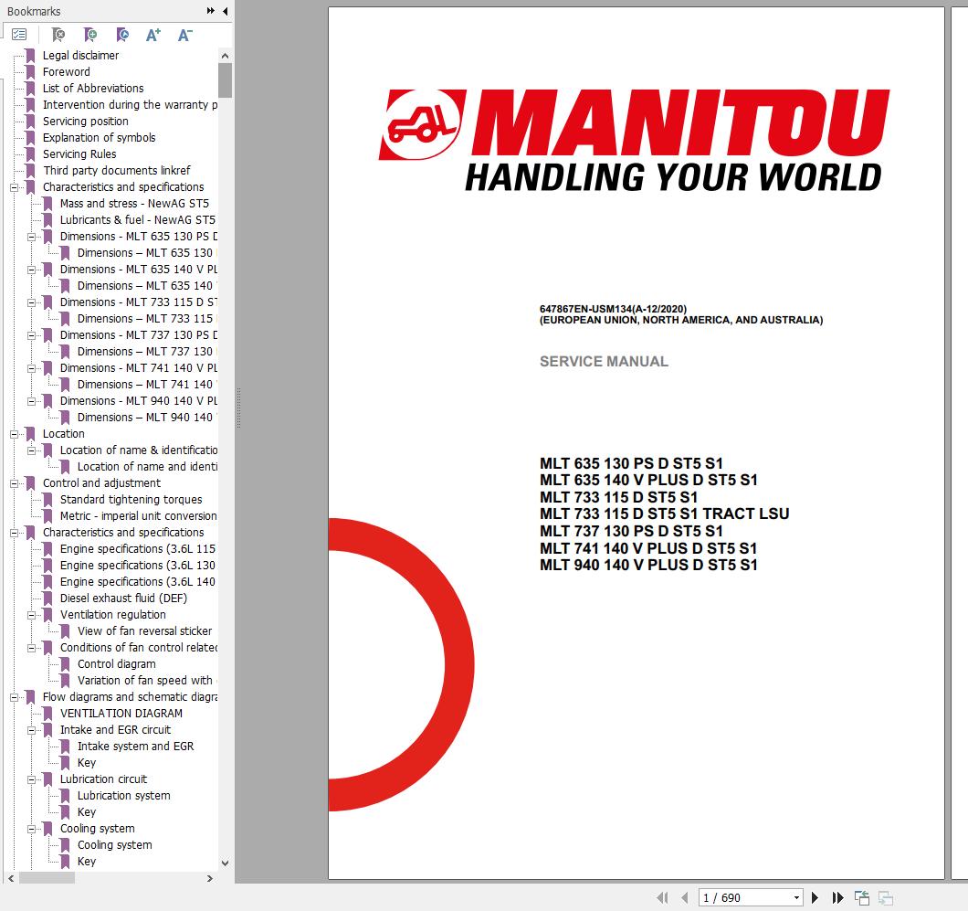Collapse Dimensions - MLT 635 130 PS node
968x911 pixels.
(x=31, y=237)
